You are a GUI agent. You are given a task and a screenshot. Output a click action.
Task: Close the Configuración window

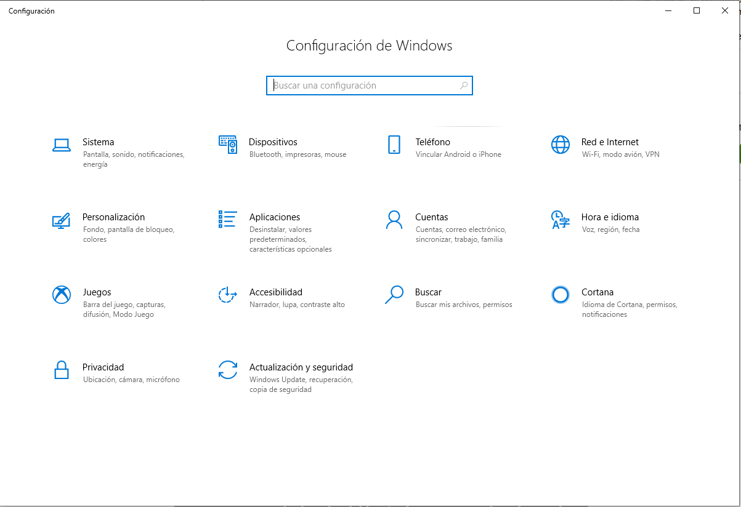[x=725, y=10]
